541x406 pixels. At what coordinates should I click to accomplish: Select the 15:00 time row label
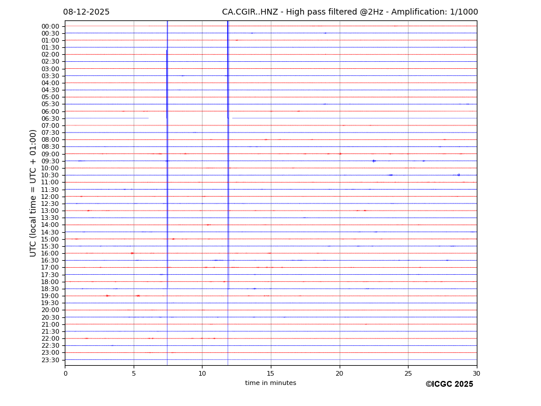[50, 239]
